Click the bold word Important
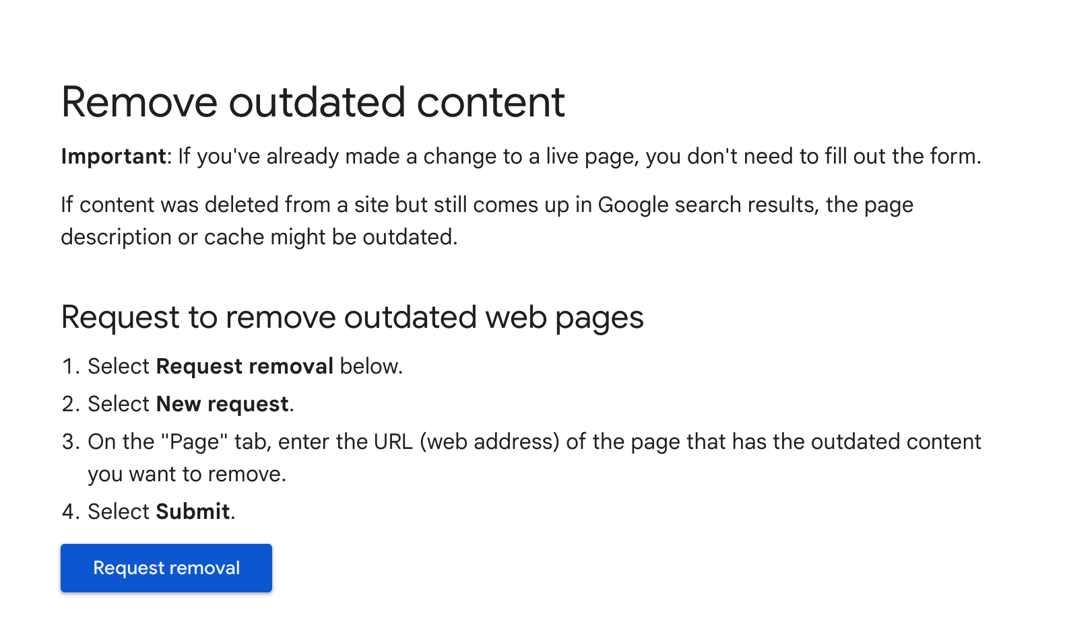The height and width of the screenshot is (630, 1067). tap(112, 156)
